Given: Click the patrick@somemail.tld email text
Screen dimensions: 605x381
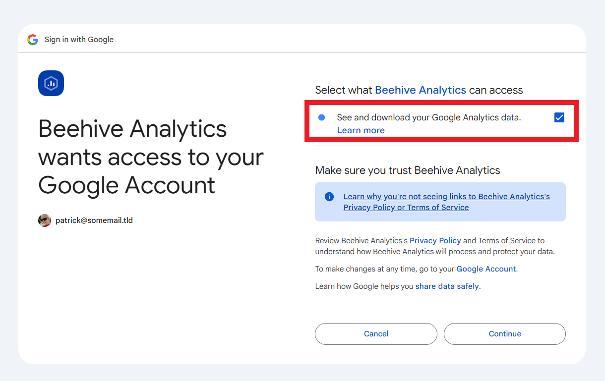Looking at the screenshot, I should point(94,220).
